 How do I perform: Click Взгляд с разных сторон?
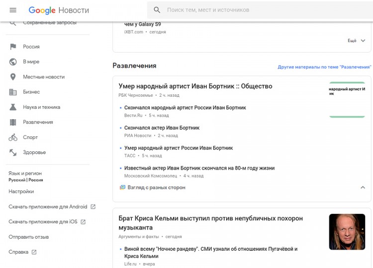(156, 188)
